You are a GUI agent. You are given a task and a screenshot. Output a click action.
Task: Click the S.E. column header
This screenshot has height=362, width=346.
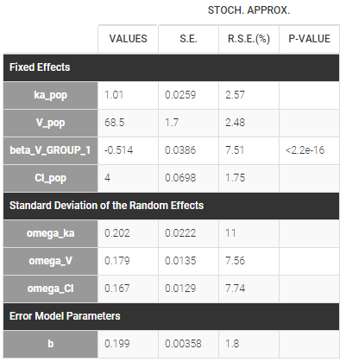tap(188, 39)
